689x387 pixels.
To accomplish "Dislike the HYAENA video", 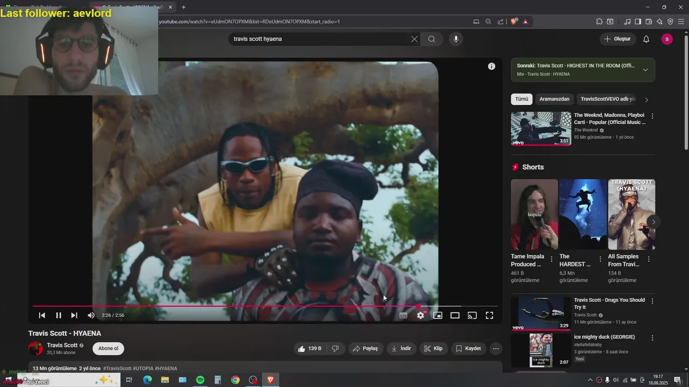I will coord(335,348).
